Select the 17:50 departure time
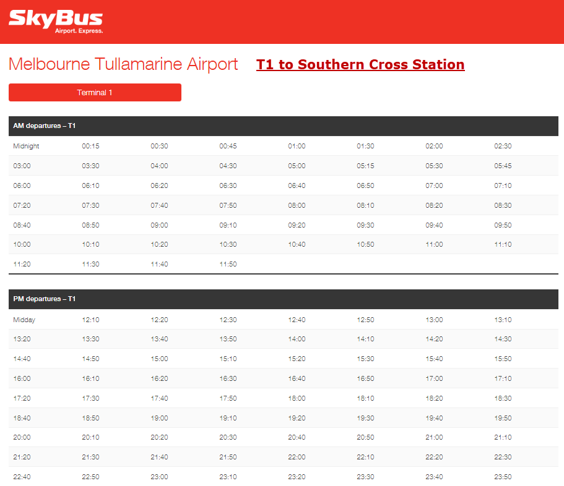Image resolution: width=564 pixels, height=486 pixels. click(x=228, y=398)
